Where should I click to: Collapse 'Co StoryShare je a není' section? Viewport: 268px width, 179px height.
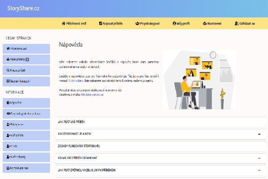259,134
